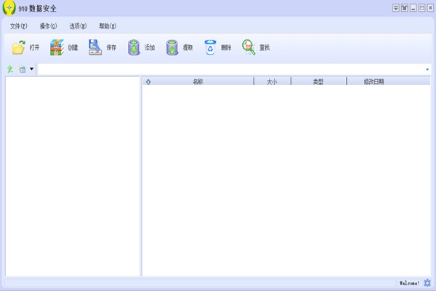Expand the view mode dropdown arrow
This screenshot has height=291, width=436.
(31, 69)
